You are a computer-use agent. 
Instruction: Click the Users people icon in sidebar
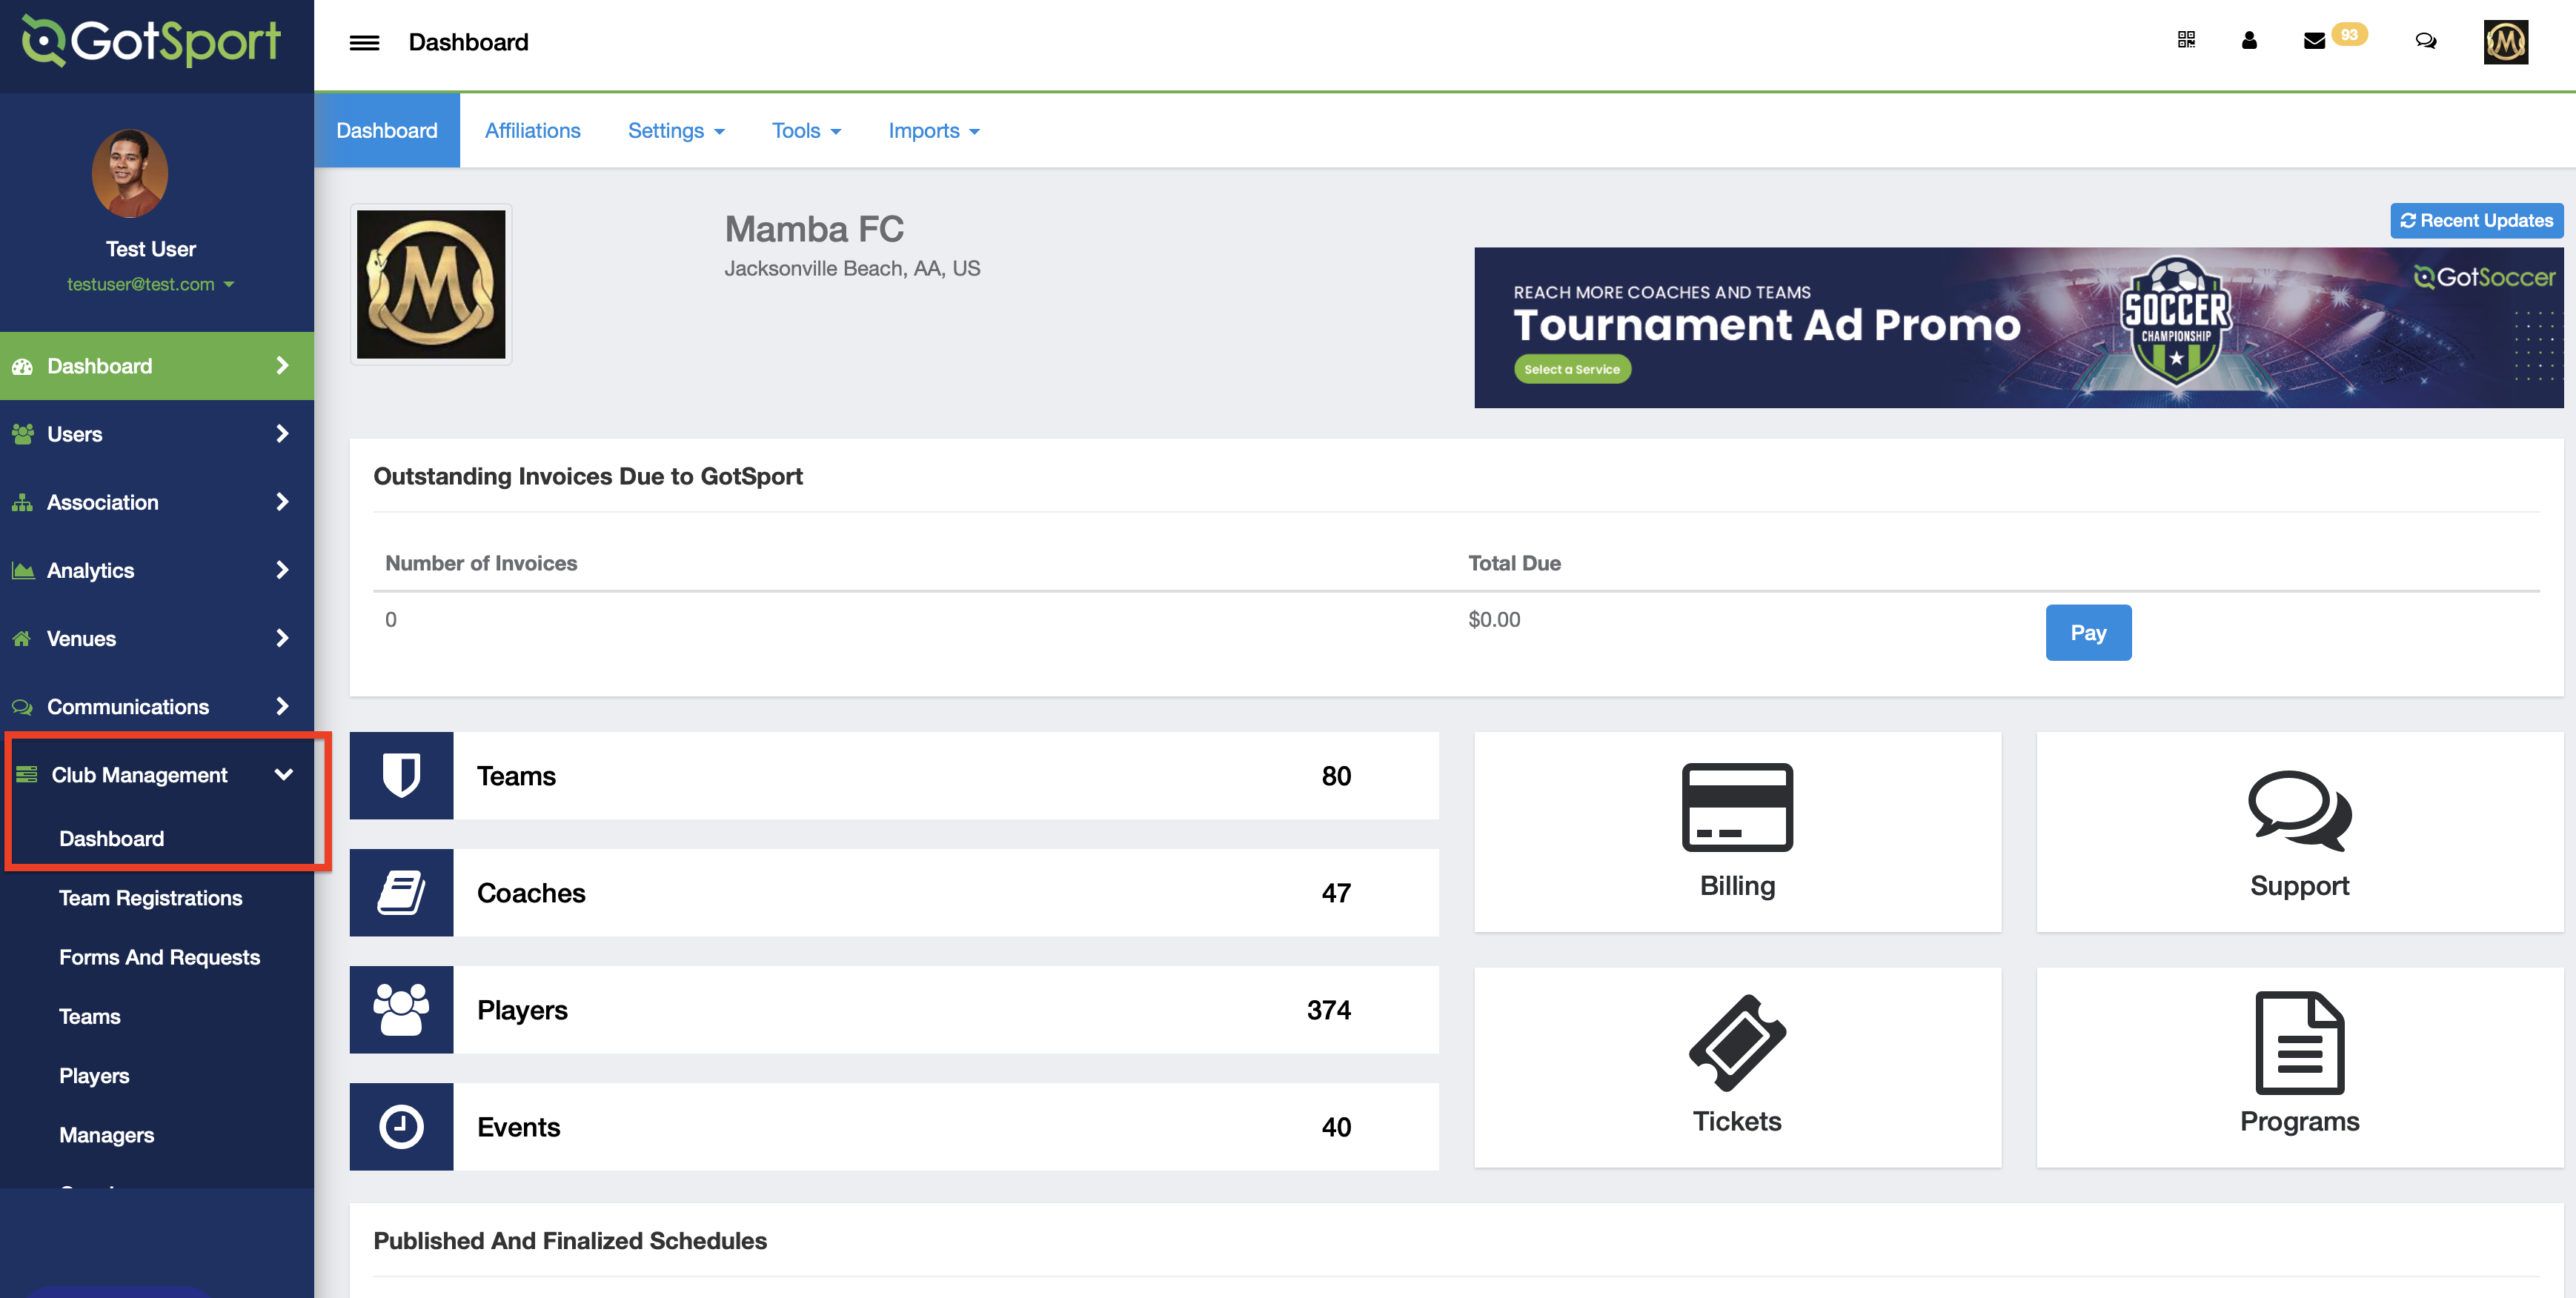click(22, 434)
